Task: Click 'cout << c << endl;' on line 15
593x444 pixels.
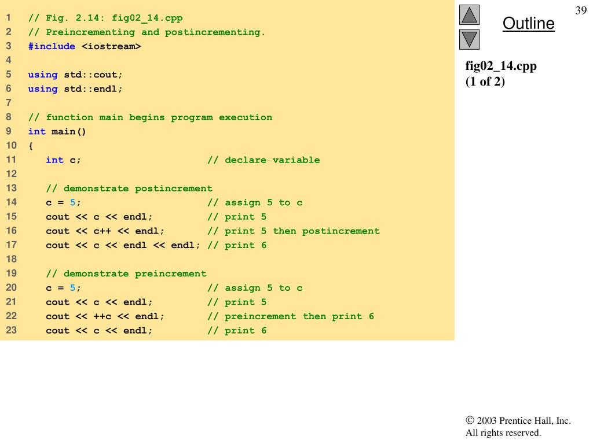Action: click(x=99, y=217)
